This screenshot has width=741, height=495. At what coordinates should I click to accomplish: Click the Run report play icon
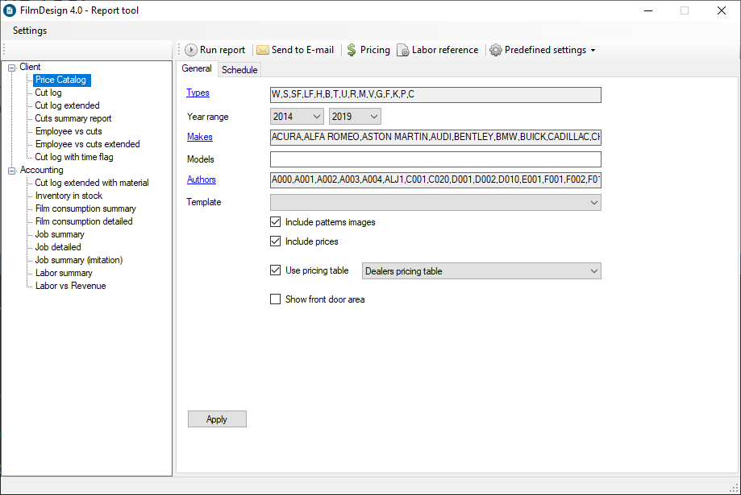(191, 50)
